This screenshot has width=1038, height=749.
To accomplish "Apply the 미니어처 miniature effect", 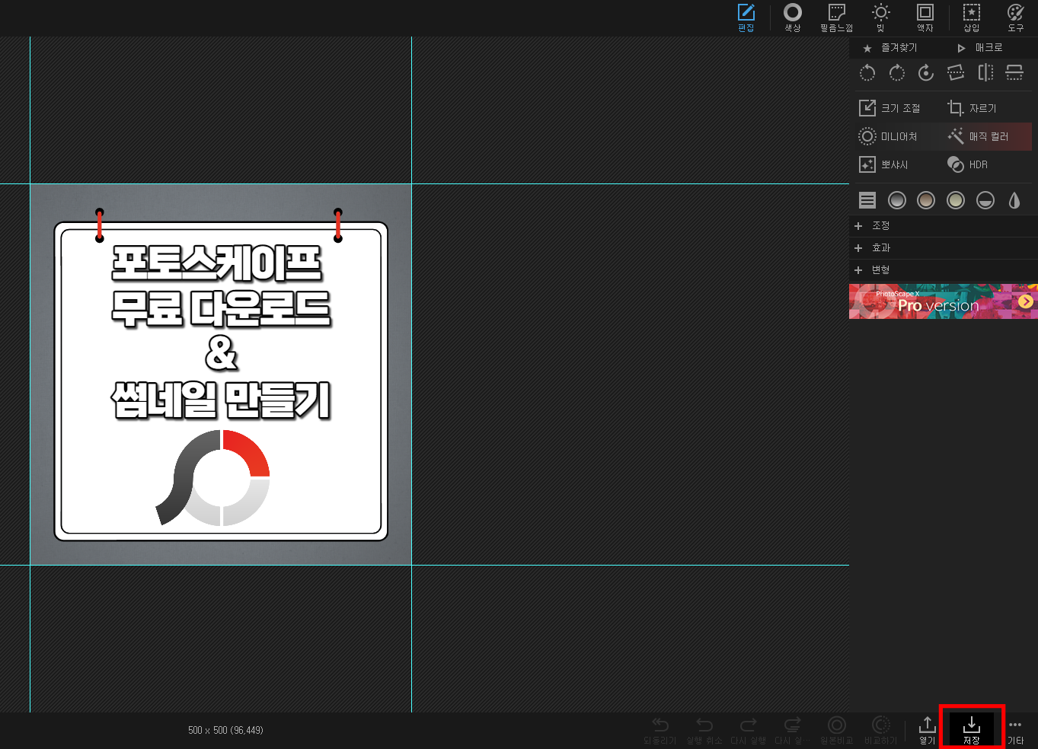I will coord(888,136).
